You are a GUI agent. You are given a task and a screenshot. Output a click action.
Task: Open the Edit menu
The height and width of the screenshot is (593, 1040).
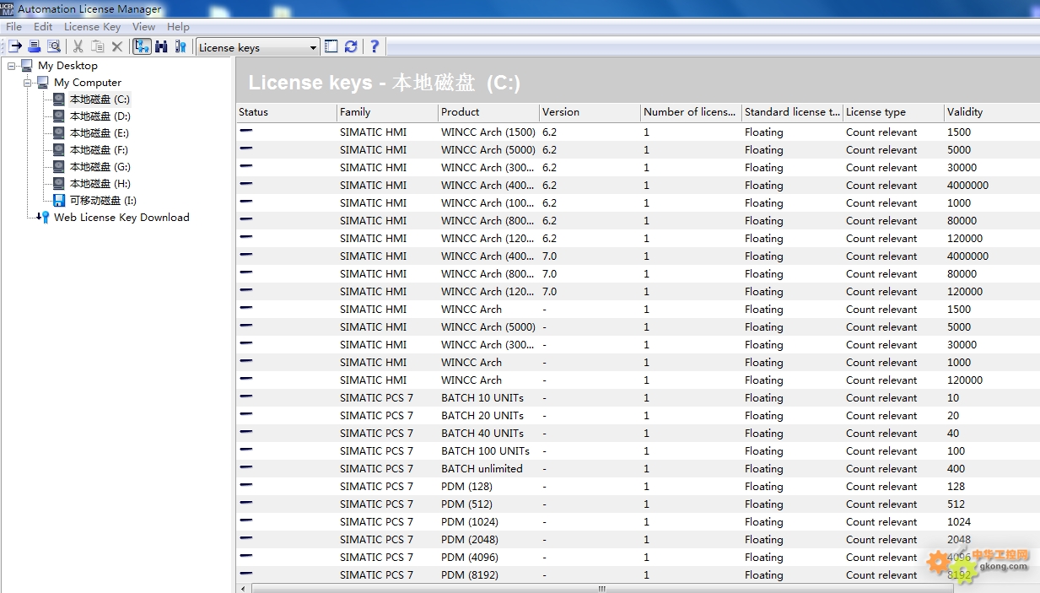(x=43, y=27)
